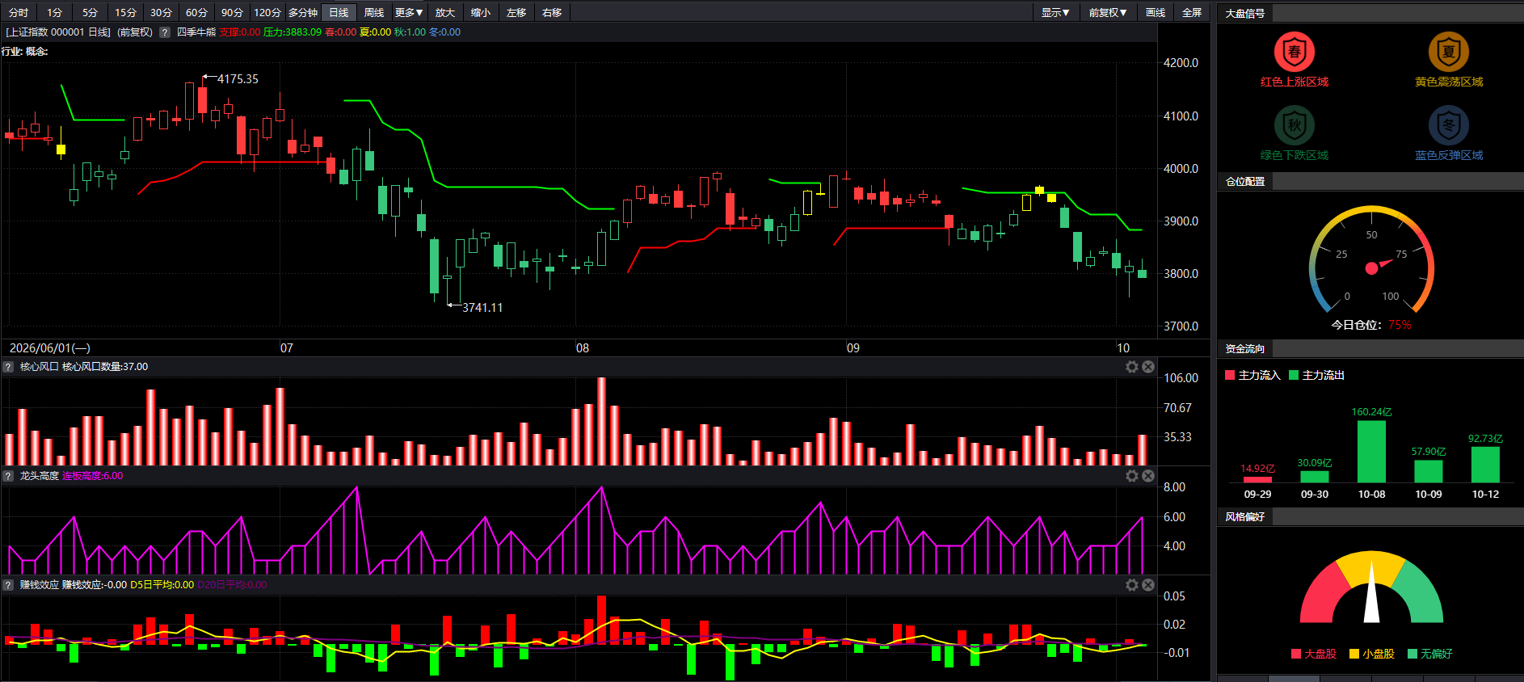
Task: Open the 更多 periods dropdown
Action: pyautogui.click(x=409, y=13)
